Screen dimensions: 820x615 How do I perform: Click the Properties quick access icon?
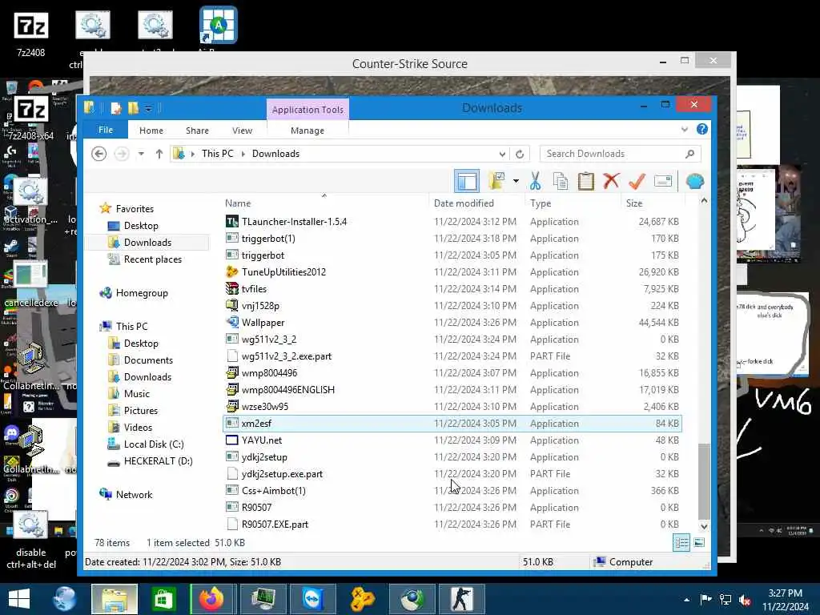point(116,108)
